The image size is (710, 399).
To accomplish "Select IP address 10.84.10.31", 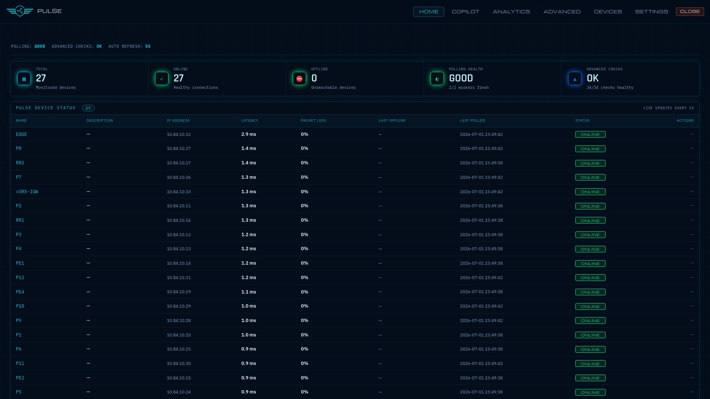I will tap(179, 278).
